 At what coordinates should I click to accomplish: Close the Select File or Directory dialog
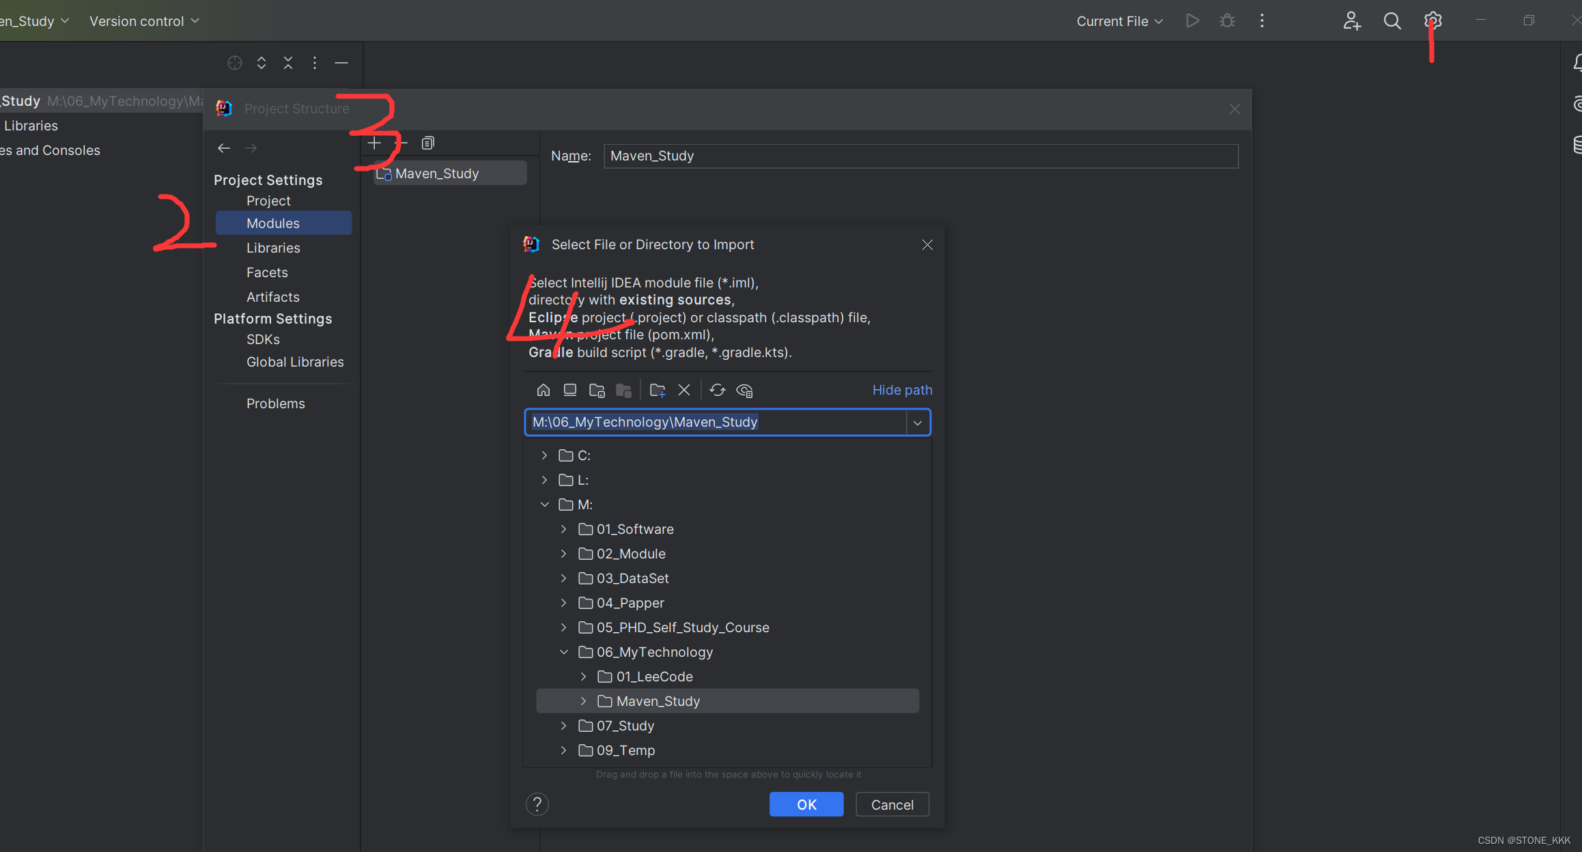(x=927, y=244)
